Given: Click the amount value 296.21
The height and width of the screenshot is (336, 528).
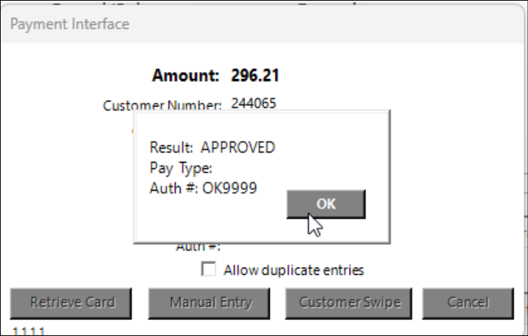Looking at the screenshot, I should [x=255, y=76].
